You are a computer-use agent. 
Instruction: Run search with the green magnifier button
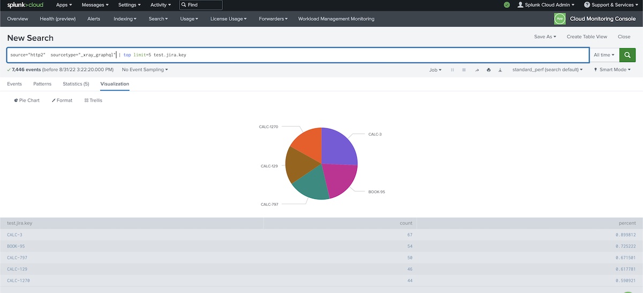coord(627,55)
